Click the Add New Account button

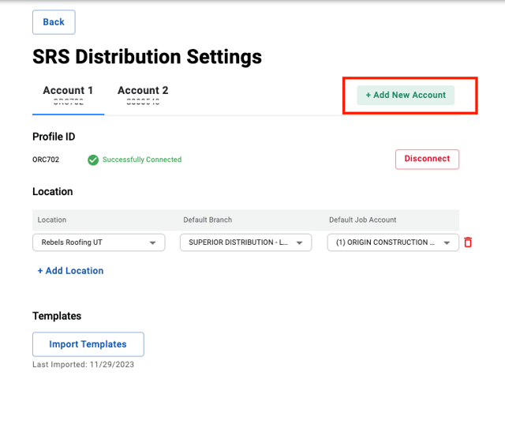tap(406, 95)
